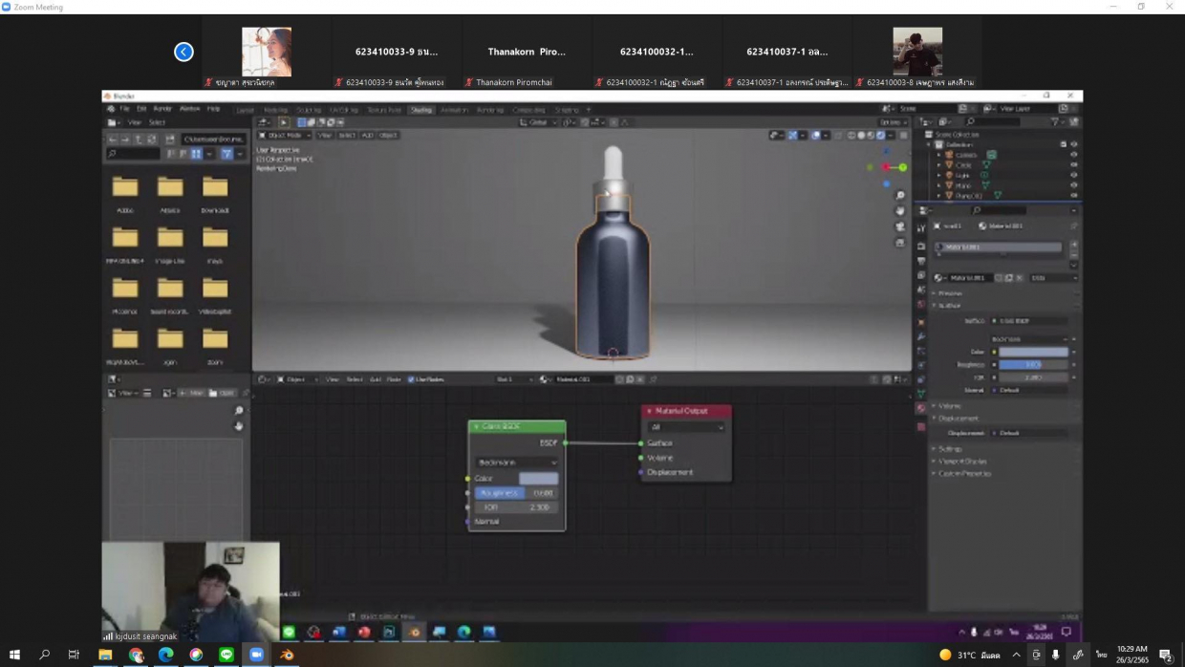Toggle the Use Nodes checkbox

(x=411, y=379)
